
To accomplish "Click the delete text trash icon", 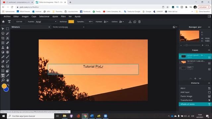I will point(139,22).
